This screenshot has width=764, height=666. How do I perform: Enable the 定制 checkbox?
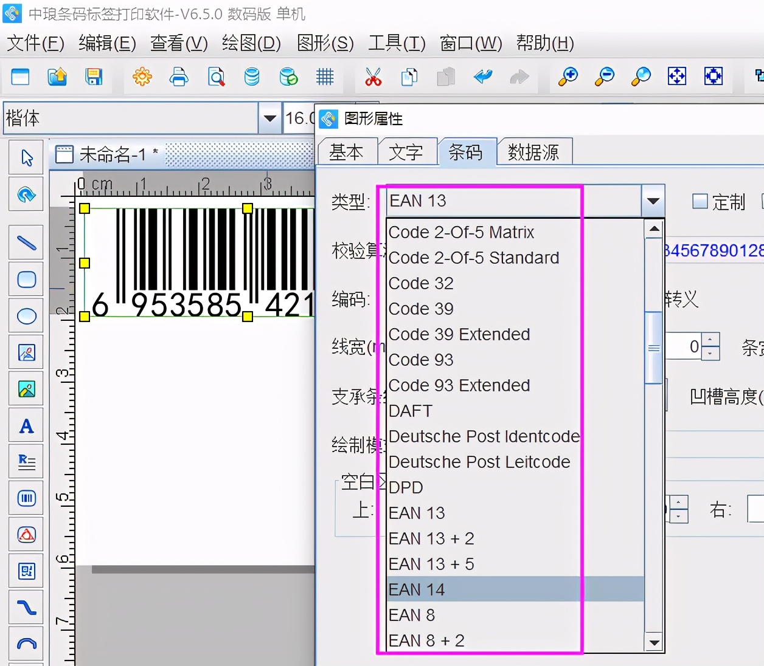pyautogui.click(x=700, y=201)
